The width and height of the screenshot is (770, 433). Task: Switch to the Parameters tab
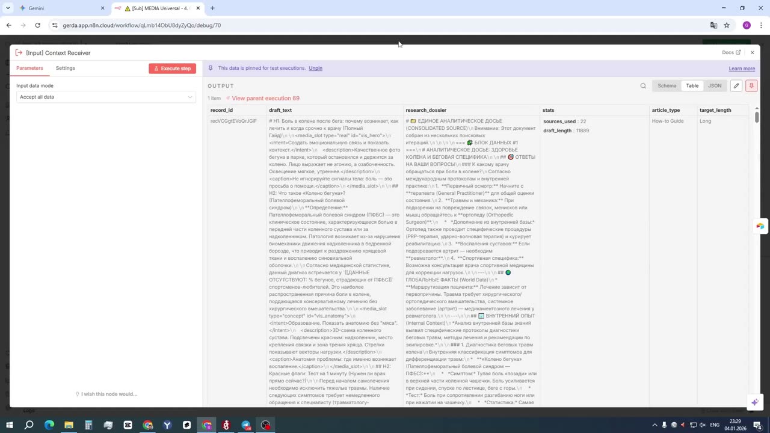point(29,68)
